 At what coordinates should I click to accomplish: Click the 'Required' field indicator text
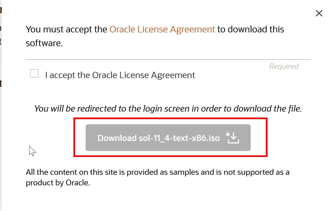[x=284, y=66]
